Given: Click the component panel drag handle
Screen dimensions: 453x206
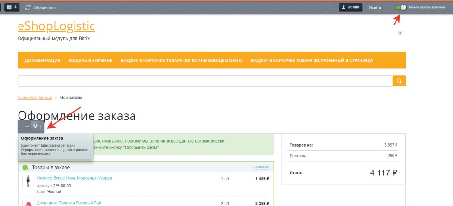Looking at the screenshot, I should tap(20, 126).
